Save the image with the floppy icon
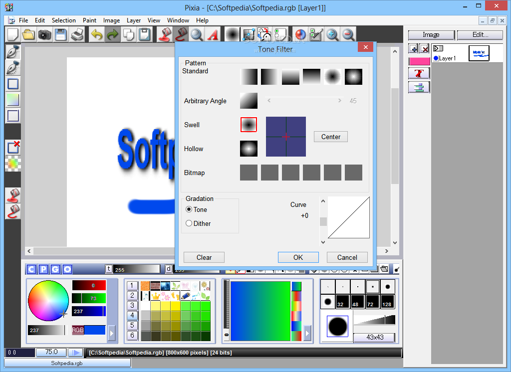Screen dimensions: 511x372 60,34
